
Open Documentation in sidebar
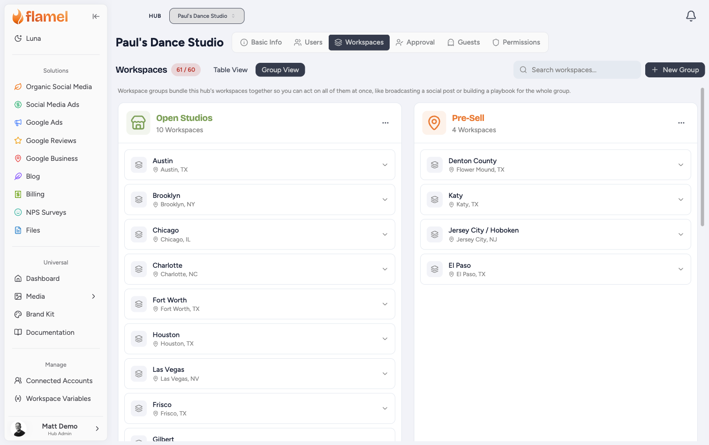point(56,332)
